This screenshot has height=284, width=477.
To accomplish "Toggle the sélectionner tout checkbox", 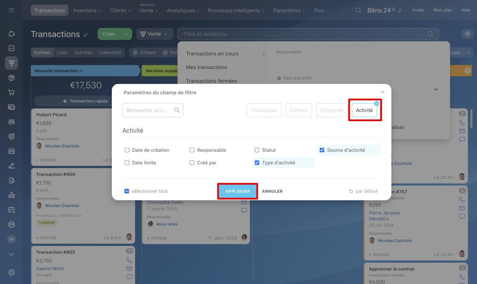I will tap(127, 191).
